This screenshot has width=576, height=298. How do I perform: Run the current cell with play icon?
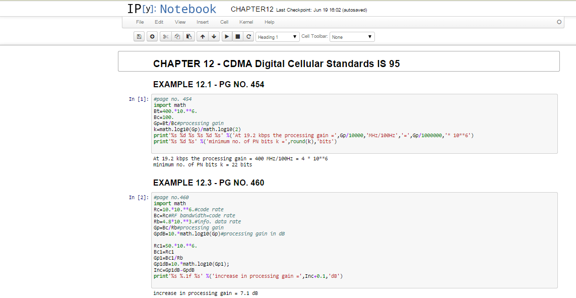pos(227,37)
